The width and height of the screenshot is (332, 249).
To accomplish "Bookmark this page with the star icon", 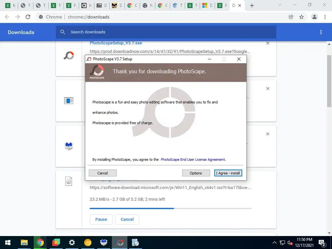I will coord(302,17).
